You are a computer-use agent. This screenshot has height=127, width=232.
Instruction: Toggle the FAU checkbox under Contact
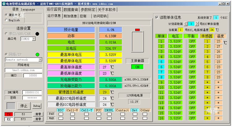click(122, 114)
